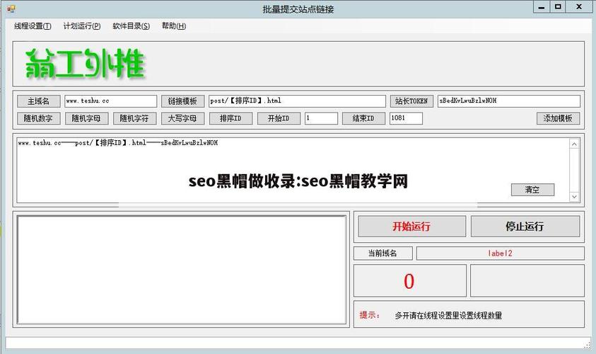596x354 pixels.
Task: Open the 软件目录(S) menu
Action: coord(131,26)
